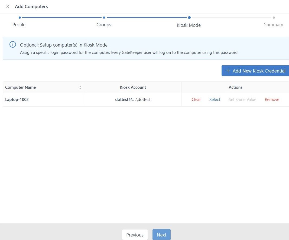Viewport: 289px width, 240px height.
Task: Add New Kiosk Credential
Action: tap(255, 71)
